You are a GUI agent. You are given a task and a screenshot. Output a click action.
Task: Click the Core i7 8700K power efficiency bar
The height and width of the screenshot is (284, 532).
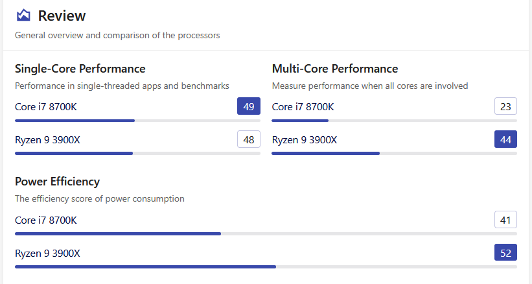point(266,234)
